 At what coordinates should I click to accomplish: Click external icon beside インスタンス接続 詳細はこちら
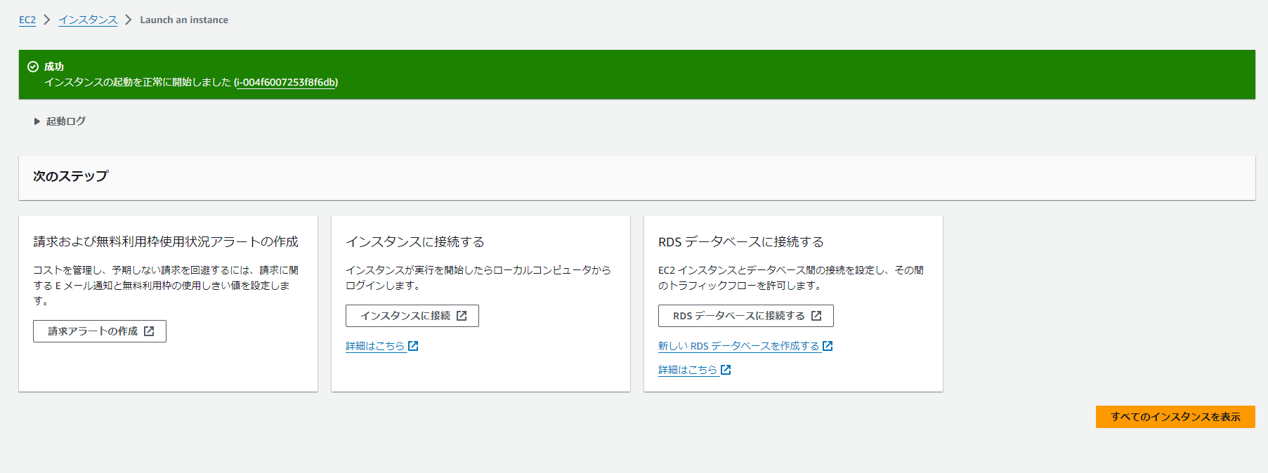(x=413, y=346)
